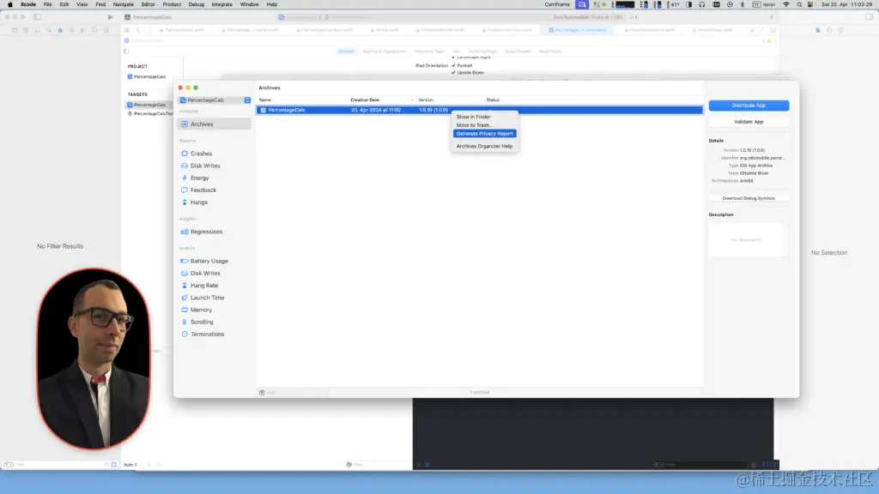Open the File inspector icon

point(818,30)
